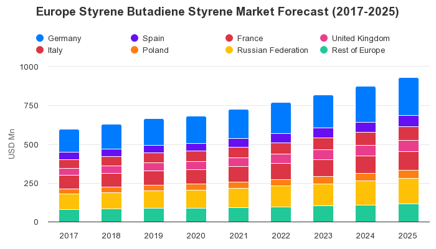This screenshot has width=436, height=249.
Task: Click the Germany blue segment in 2025 bar
Action: (x=409, y=96)
